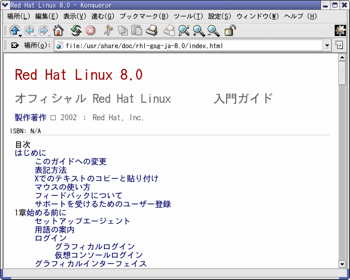
Task: Print frame with the dashed printer icon
Action: (169, 30)
